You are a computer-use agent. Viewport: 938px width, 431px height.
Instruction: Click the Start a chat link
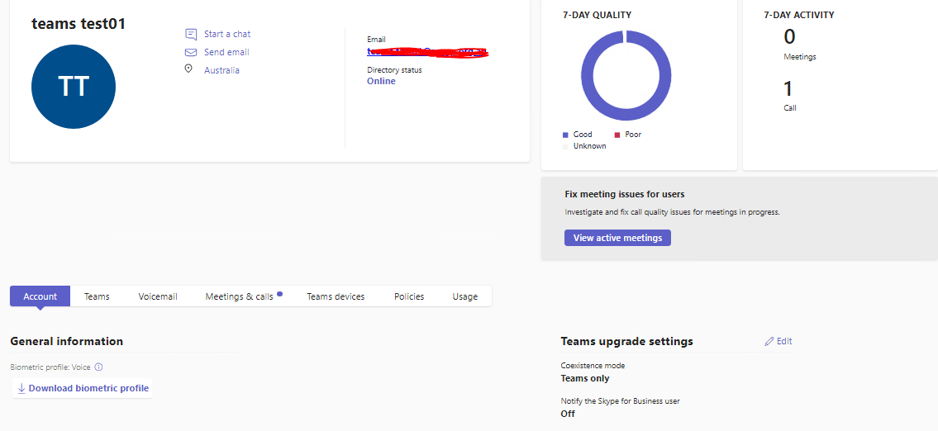227,34
